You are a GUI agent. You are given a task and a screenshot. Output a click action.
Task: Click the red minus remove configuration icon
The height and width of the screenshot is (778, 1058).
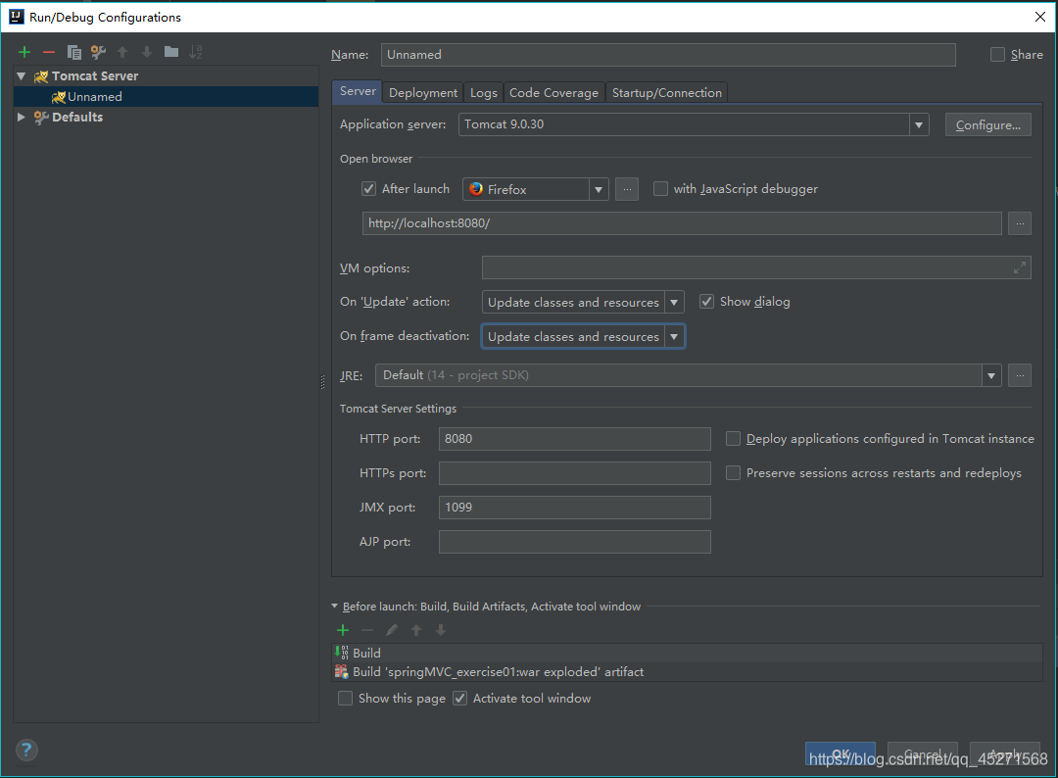[x=49, y=52]
